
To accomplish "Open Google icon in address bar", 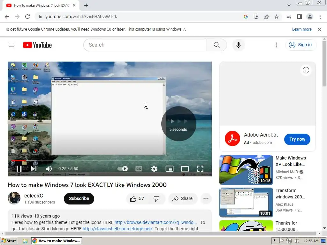I will click(x=246, y=17).
